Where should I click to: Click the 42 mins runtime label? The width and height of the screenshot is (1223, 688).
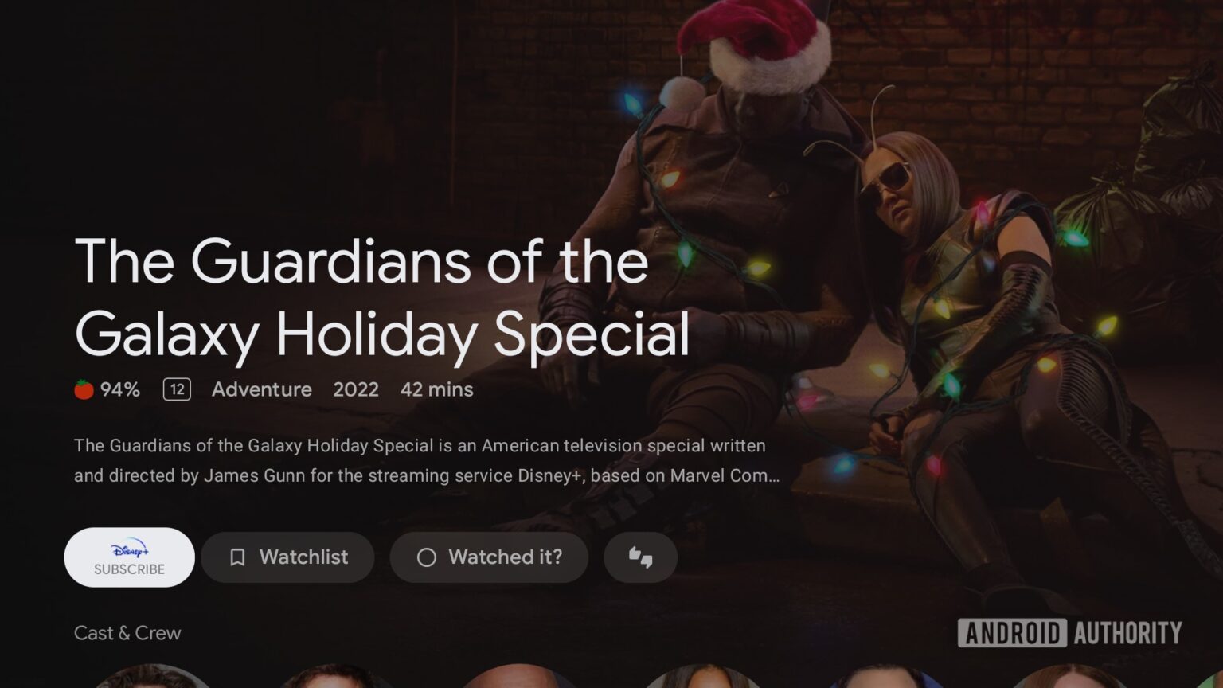pyautogui.click(x=437, y=389)
